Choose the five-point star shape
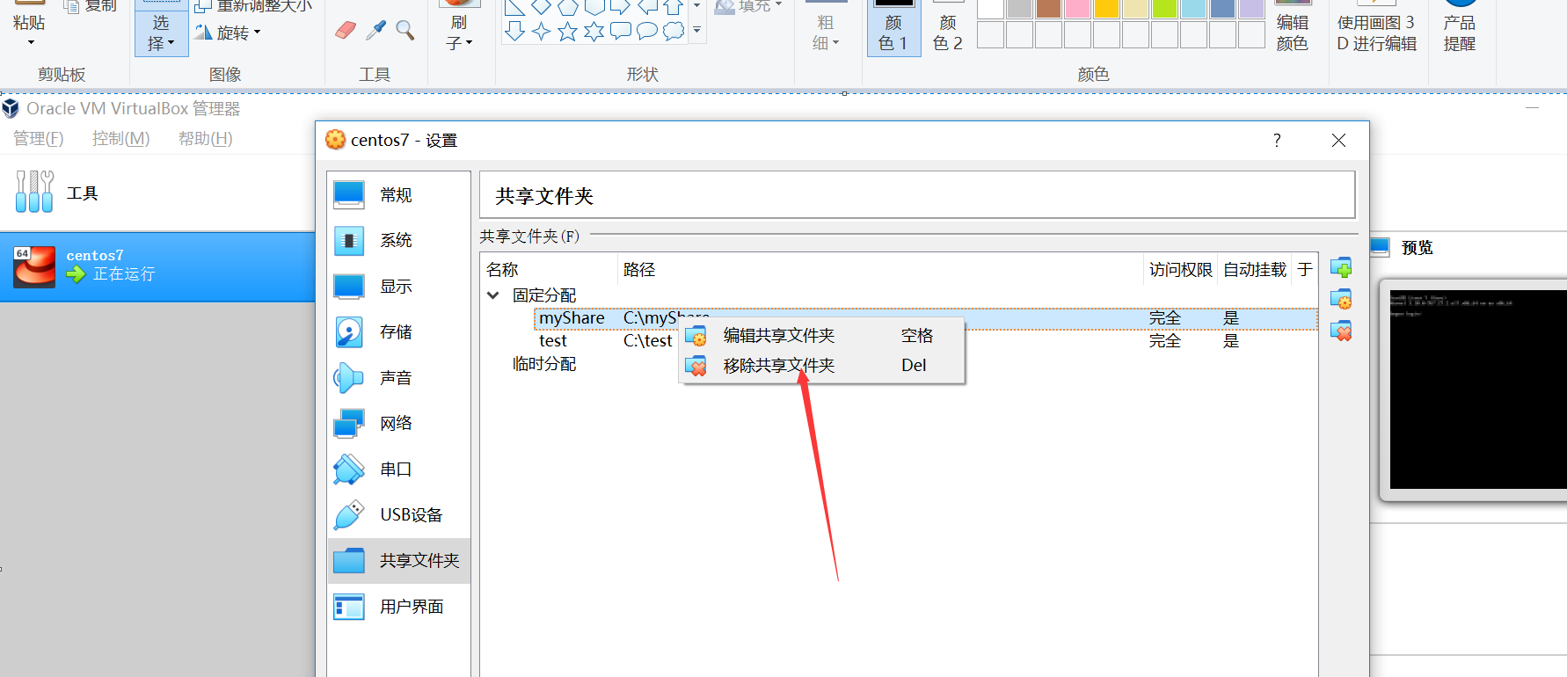The image size is (1567, 677). pyautogui.click(x=568, y=32)
